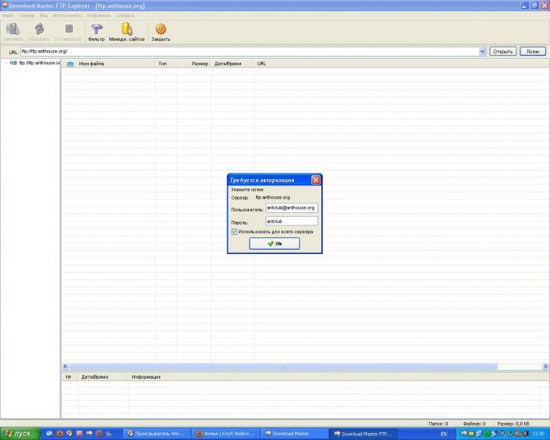Click the Фильтр funnel toolbar icon
Screen dimensions: 550x440
[96, 30]
